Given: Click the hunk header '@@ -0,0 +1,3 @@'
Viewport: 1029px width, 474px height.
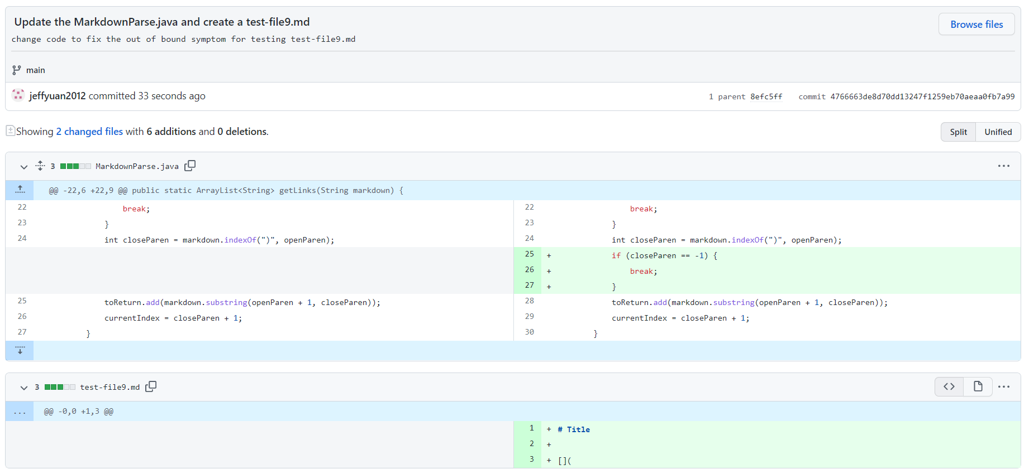Looking at the screenshot, I should tap(79, 412).
